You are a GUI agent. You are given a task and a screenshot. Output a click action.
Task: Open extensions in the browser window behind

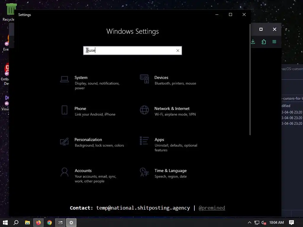264,42
